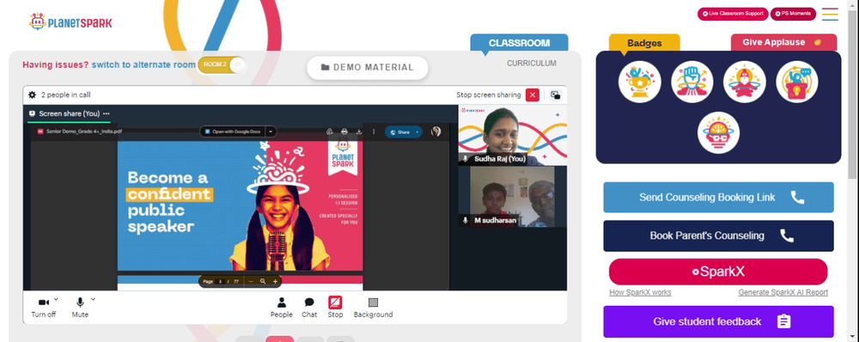The width and height of the screenshot is (859, 342).
Task: Click Send Counseling Booking Link
Action: tap(718, 198)
